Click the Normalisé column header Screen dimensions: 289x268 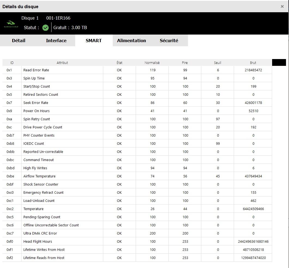coord(152,63)
